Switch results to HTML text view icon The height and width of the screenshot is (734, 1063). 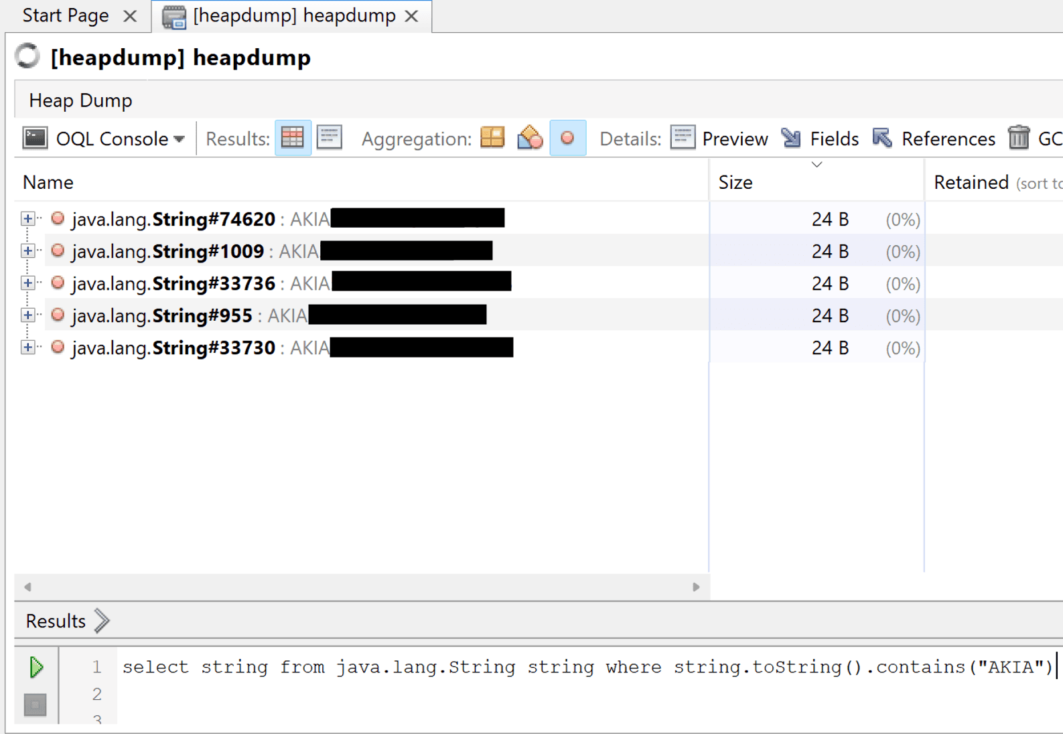coord(330,138)
